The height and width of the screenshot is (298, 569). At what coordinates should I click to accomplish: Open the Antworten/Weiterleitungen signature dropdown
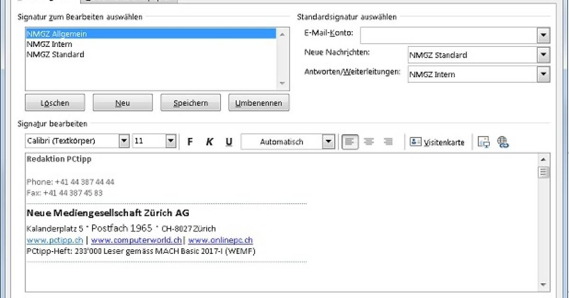pyautogui.click(x=543, y=74)
